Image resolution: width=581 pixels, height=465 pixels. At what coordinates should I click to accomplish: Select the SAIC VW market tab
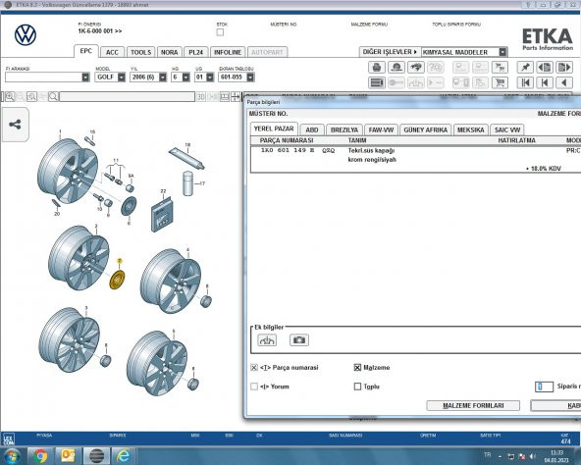click(x=507, y=130)
